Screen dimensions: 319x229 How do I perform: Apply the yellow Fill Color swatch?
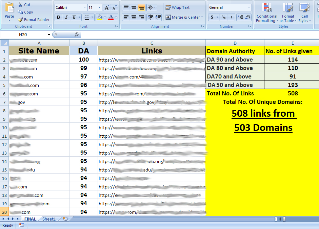click(x=99, y=17)
